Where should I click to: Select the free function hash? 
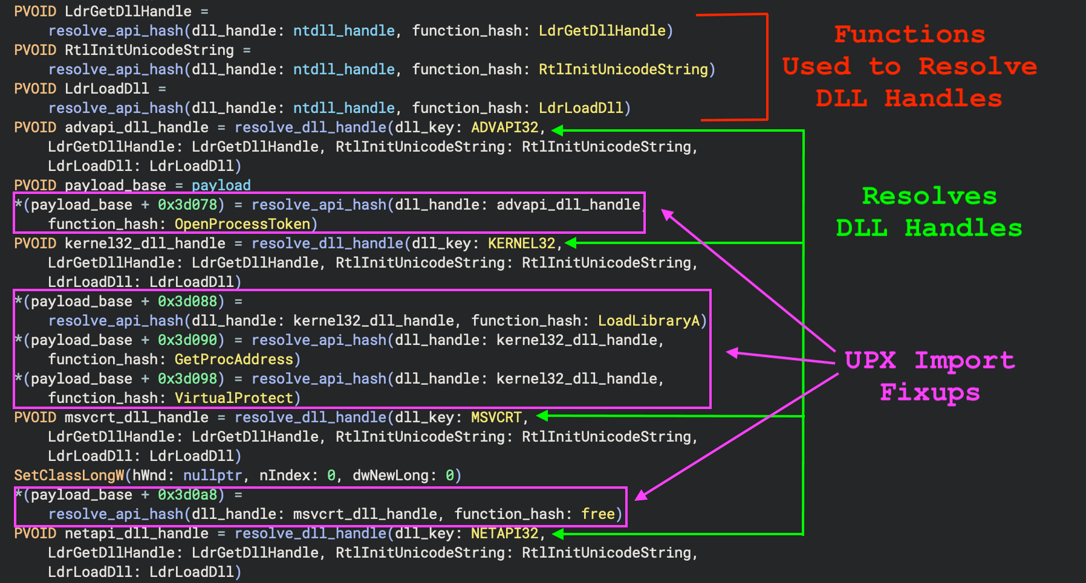pyautogui.click(x=597, y=514)
